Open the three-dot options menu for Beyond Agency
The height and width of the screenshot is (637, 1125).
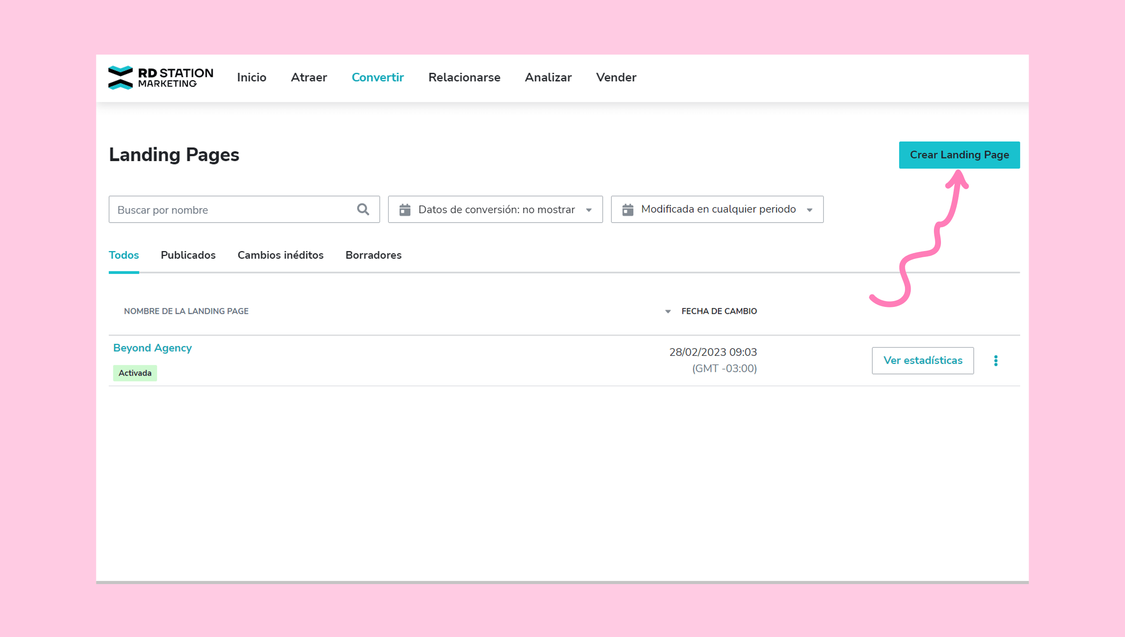(996, 361)
